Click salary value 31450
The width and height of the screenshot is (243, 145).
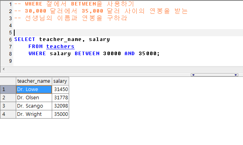[x=60, y=89]
